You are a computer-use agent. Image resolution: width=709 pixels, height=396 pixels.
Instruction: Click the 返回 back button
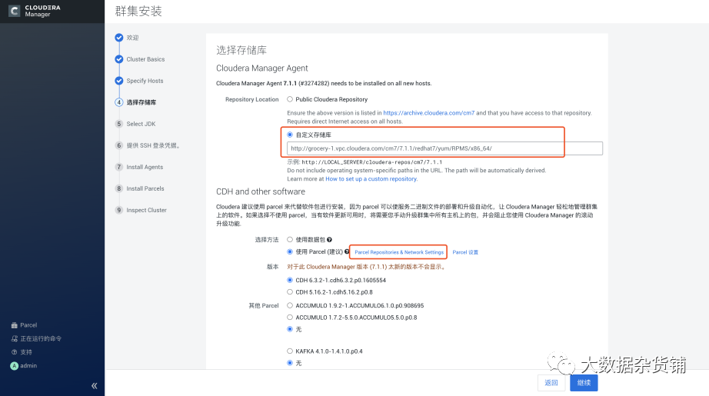tap(551, 383)
